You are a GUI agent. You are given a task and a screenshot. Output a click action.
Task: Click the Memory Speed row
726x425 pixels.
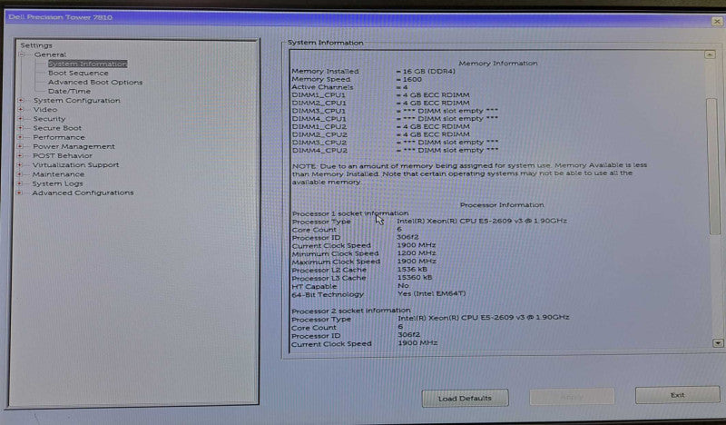(357, 79)
